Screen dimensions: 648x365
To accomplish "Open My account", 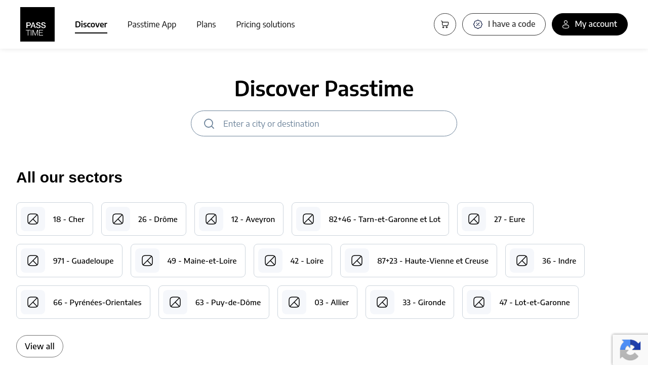I will (590, 24).
